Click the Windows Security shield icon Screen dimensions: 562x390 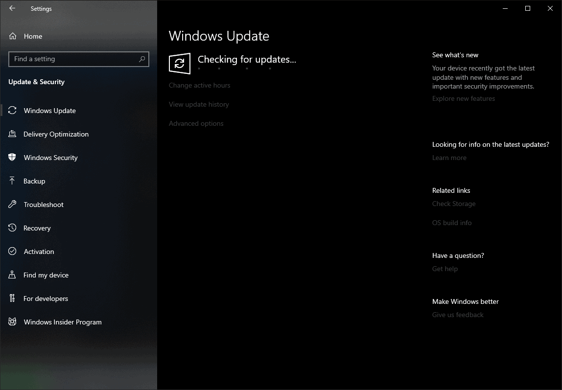pos(13,158)
